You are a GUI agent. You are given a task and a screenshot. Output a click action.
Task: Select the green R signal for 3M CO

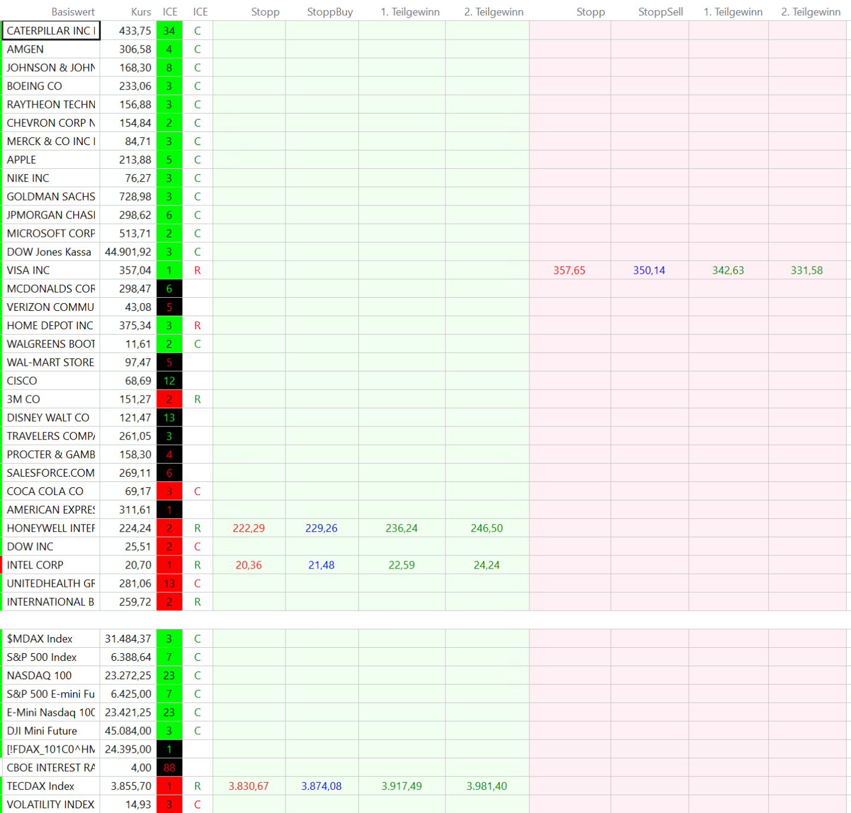click(197, 399)
